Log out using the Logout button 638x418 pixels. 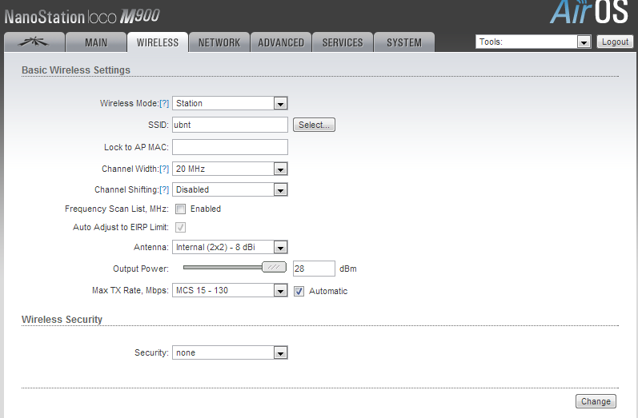[x=615, y=42]
